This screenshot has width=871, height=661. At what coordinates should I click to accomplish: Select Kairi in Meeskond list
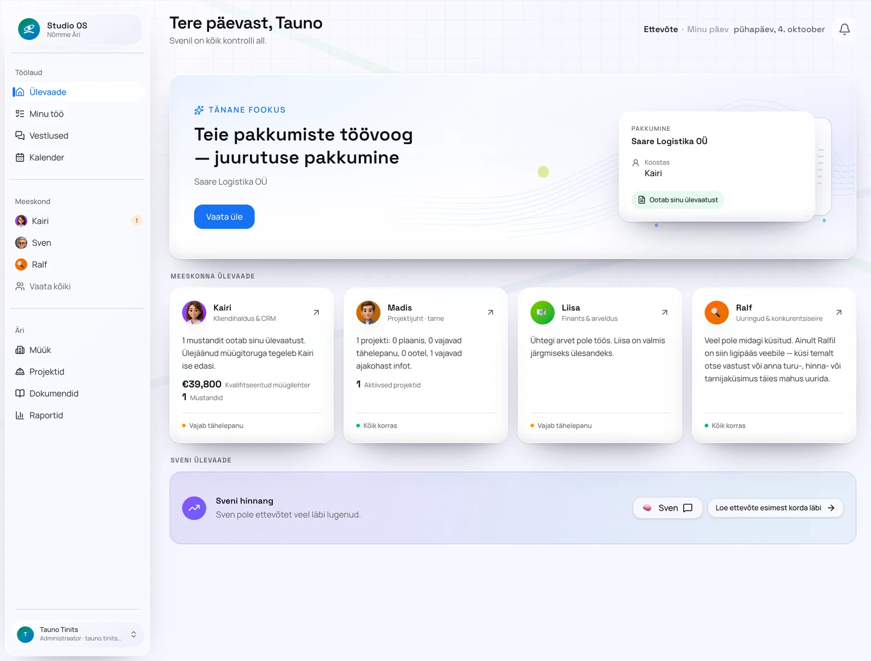point(78,221)
